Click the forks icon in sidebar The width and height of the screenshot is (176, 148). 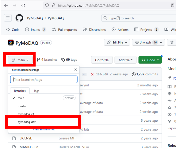tap(169, 121)
